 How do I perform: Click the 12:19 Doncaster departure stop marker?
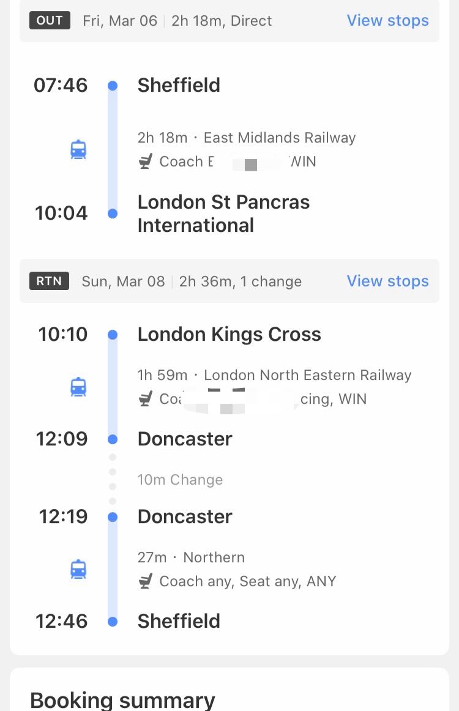tap(113, 517)
